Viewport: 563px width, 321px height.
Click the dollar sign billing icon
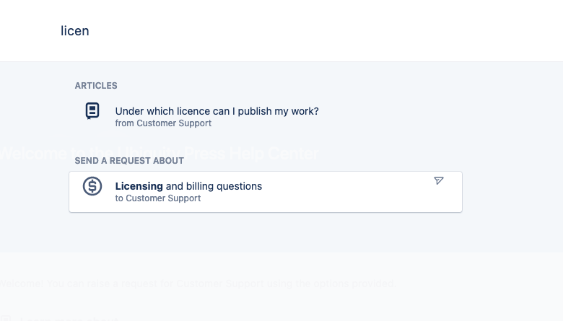[x=92, y=186]
